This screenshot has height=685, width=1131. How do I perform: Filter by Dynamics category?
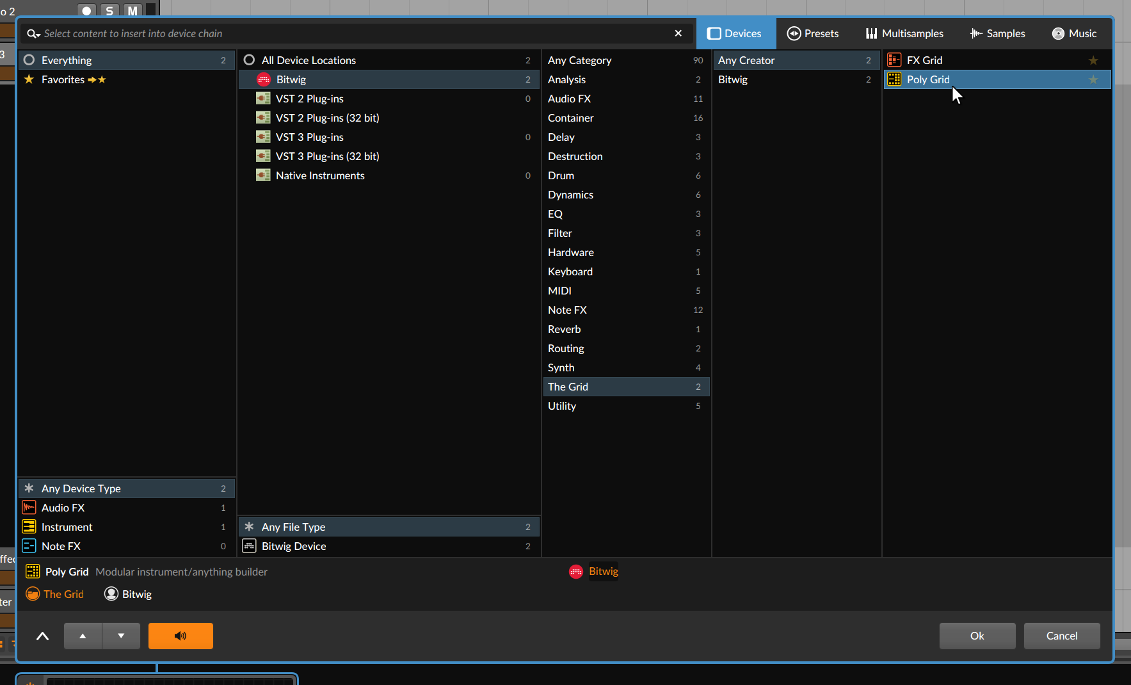point(626,195)
